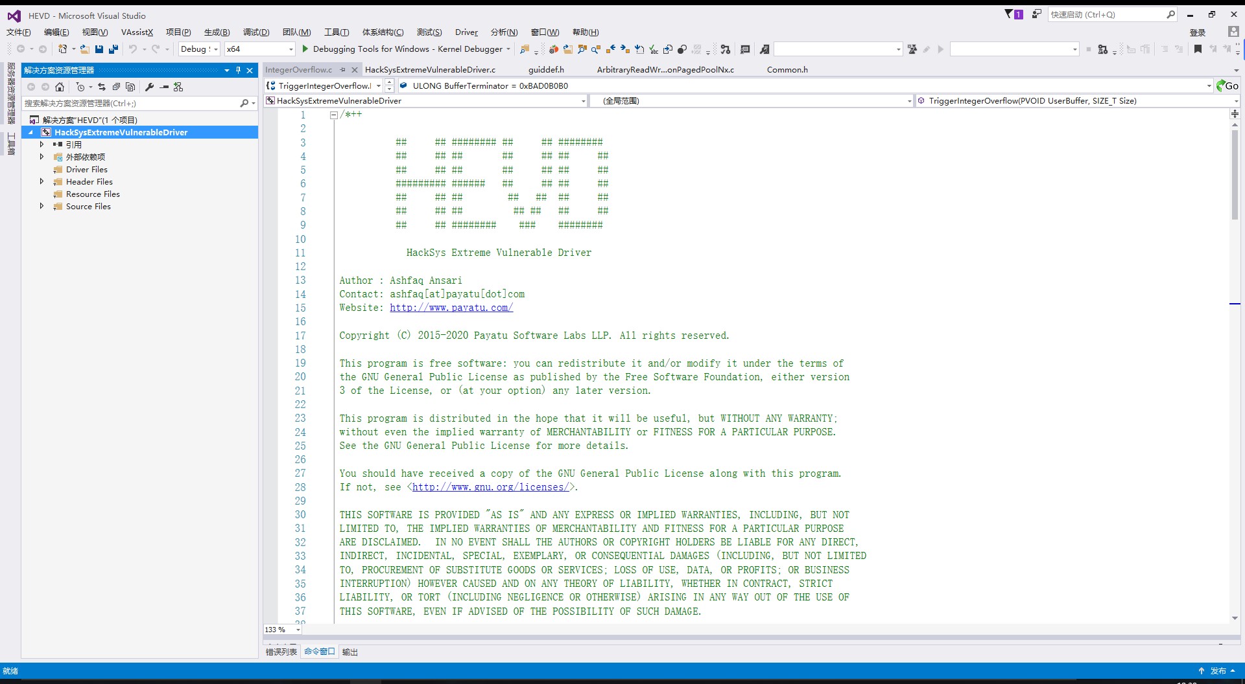Screen dimensions: 1245x684
Task: Click the Save button in the toolbar
Action: [x=99, y=49]
